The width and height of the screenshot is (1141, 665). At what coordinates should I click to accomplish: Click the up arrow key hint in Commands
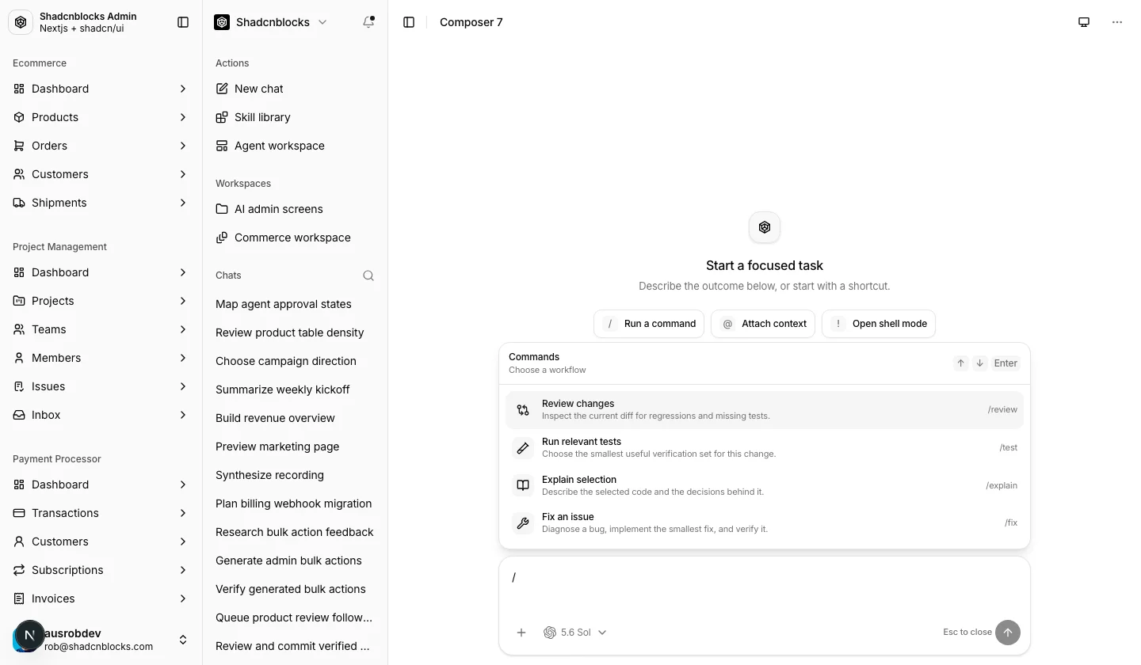(960, 363)
